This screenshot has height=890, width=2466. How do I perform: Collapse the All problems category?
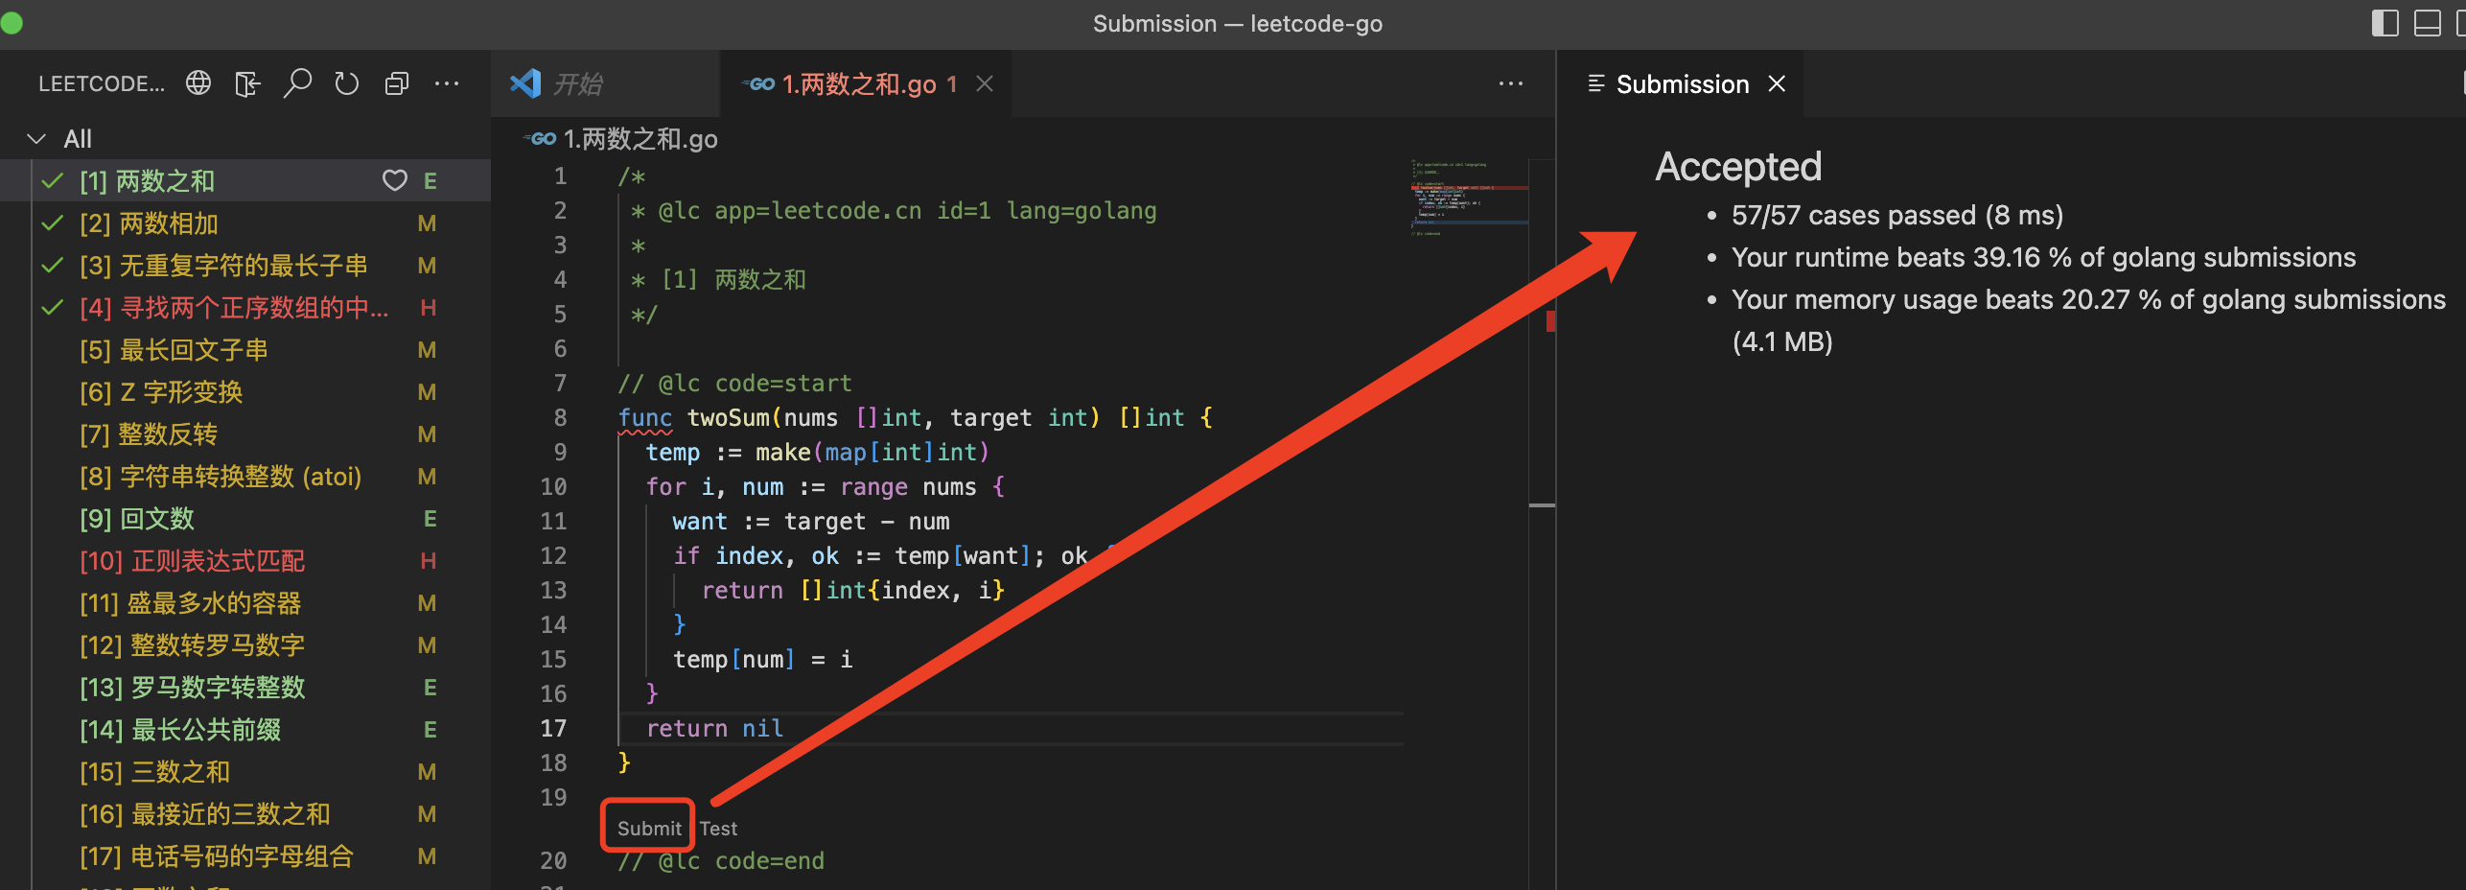pyautogui.click(x=36, y=138)
